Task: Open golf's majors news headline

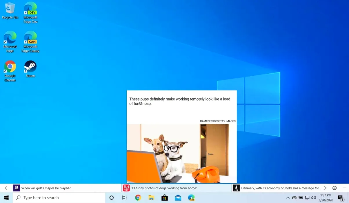Action: (46, 188)
